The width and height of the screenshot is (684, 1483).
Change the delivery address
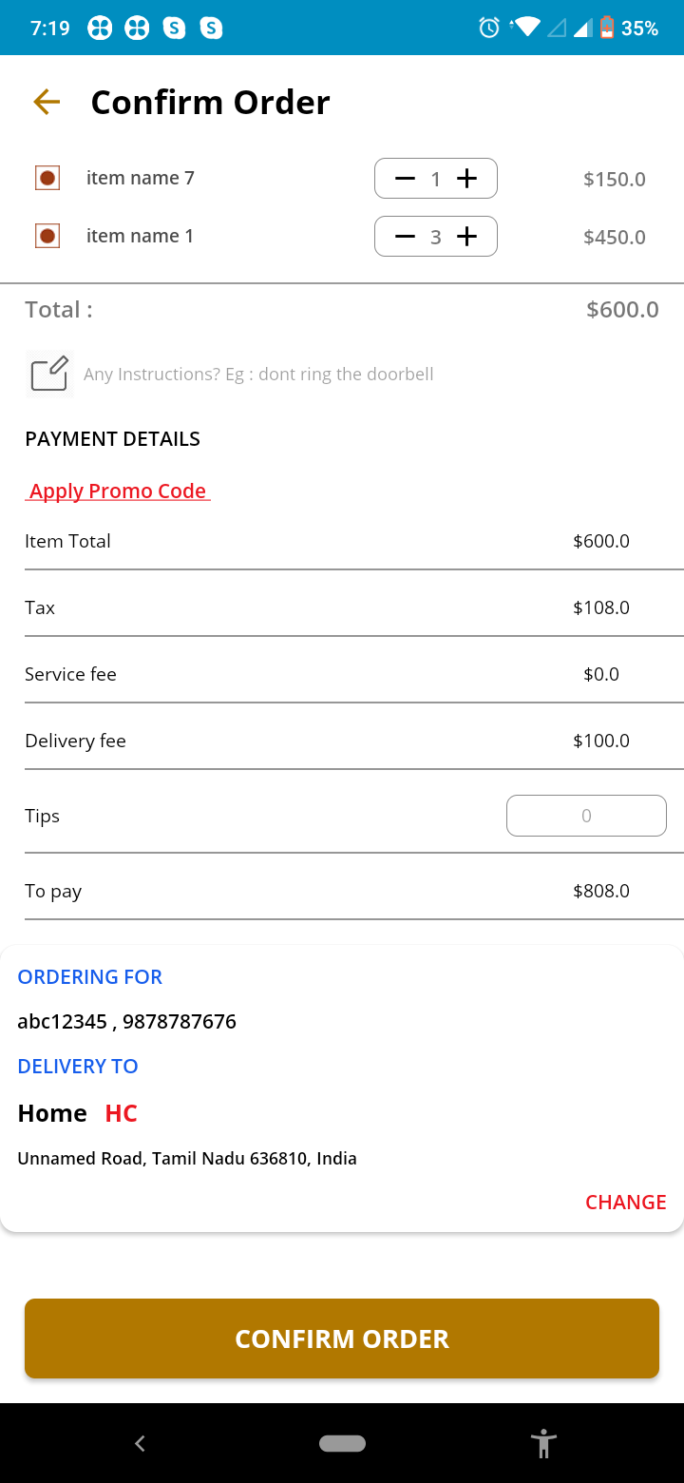[x=625, y=1203]
